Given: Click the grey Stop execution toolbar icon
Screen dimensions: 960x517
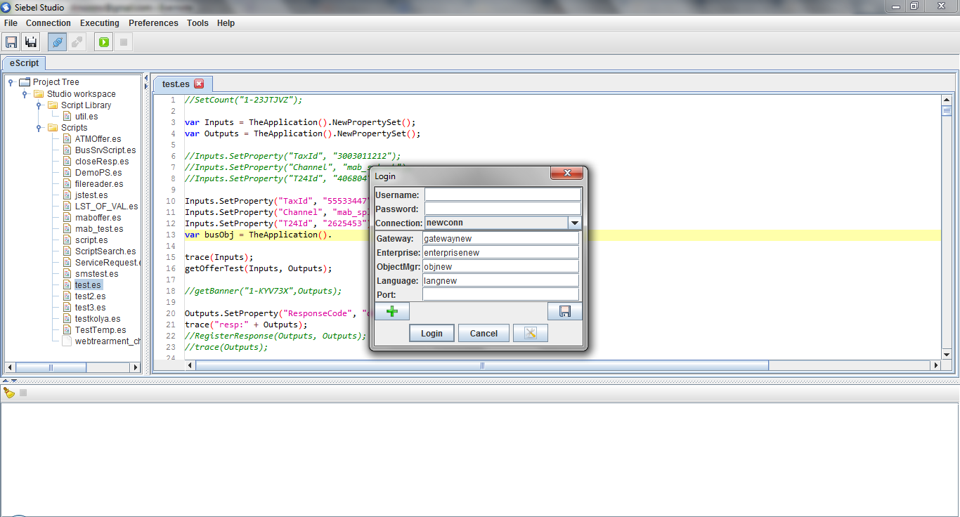Looking at the screenshot, I should pos(124,42).
